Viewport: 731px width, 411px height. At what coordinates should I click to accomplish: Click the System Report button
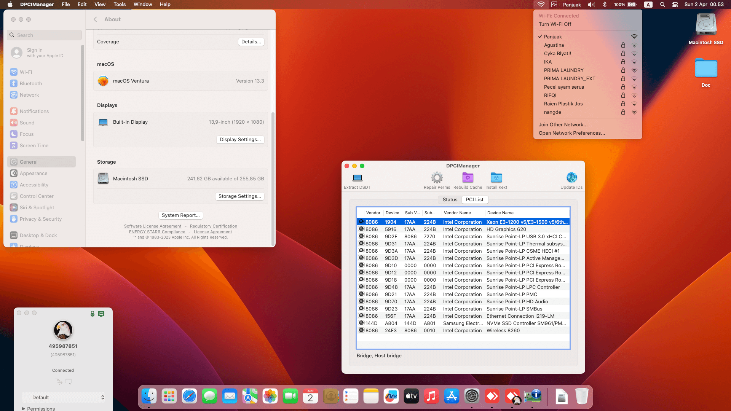(180, 215)
